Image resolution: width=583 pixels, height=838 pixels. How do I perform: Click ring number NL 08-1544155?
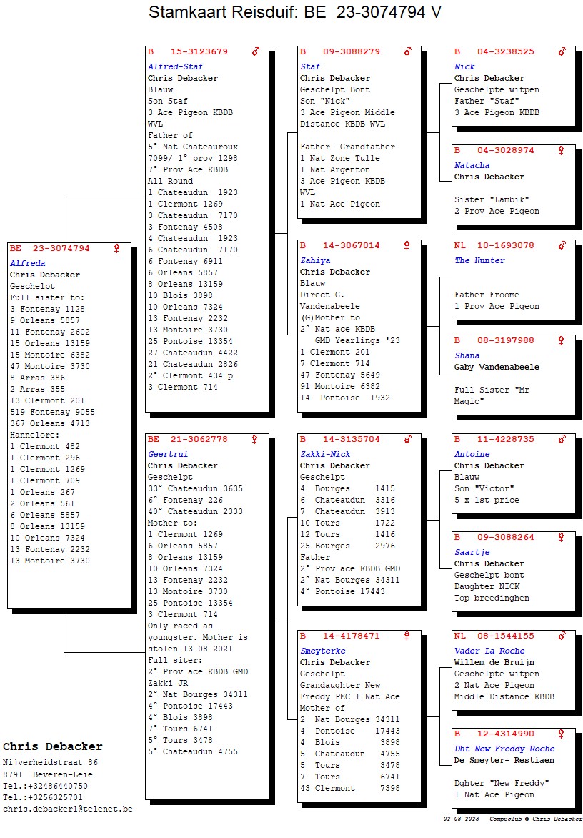[494, 636]
